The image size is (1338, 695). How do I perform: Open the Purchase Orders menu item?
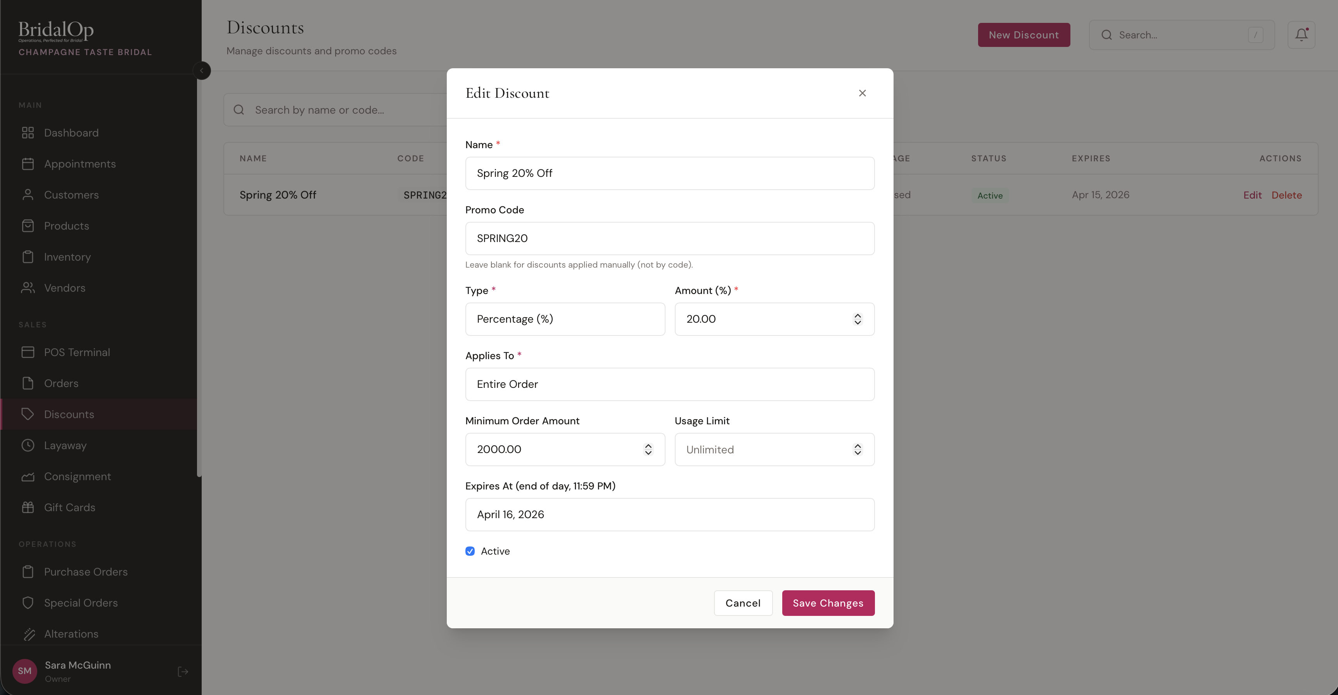pyautogui.click(x=86, y=571)
